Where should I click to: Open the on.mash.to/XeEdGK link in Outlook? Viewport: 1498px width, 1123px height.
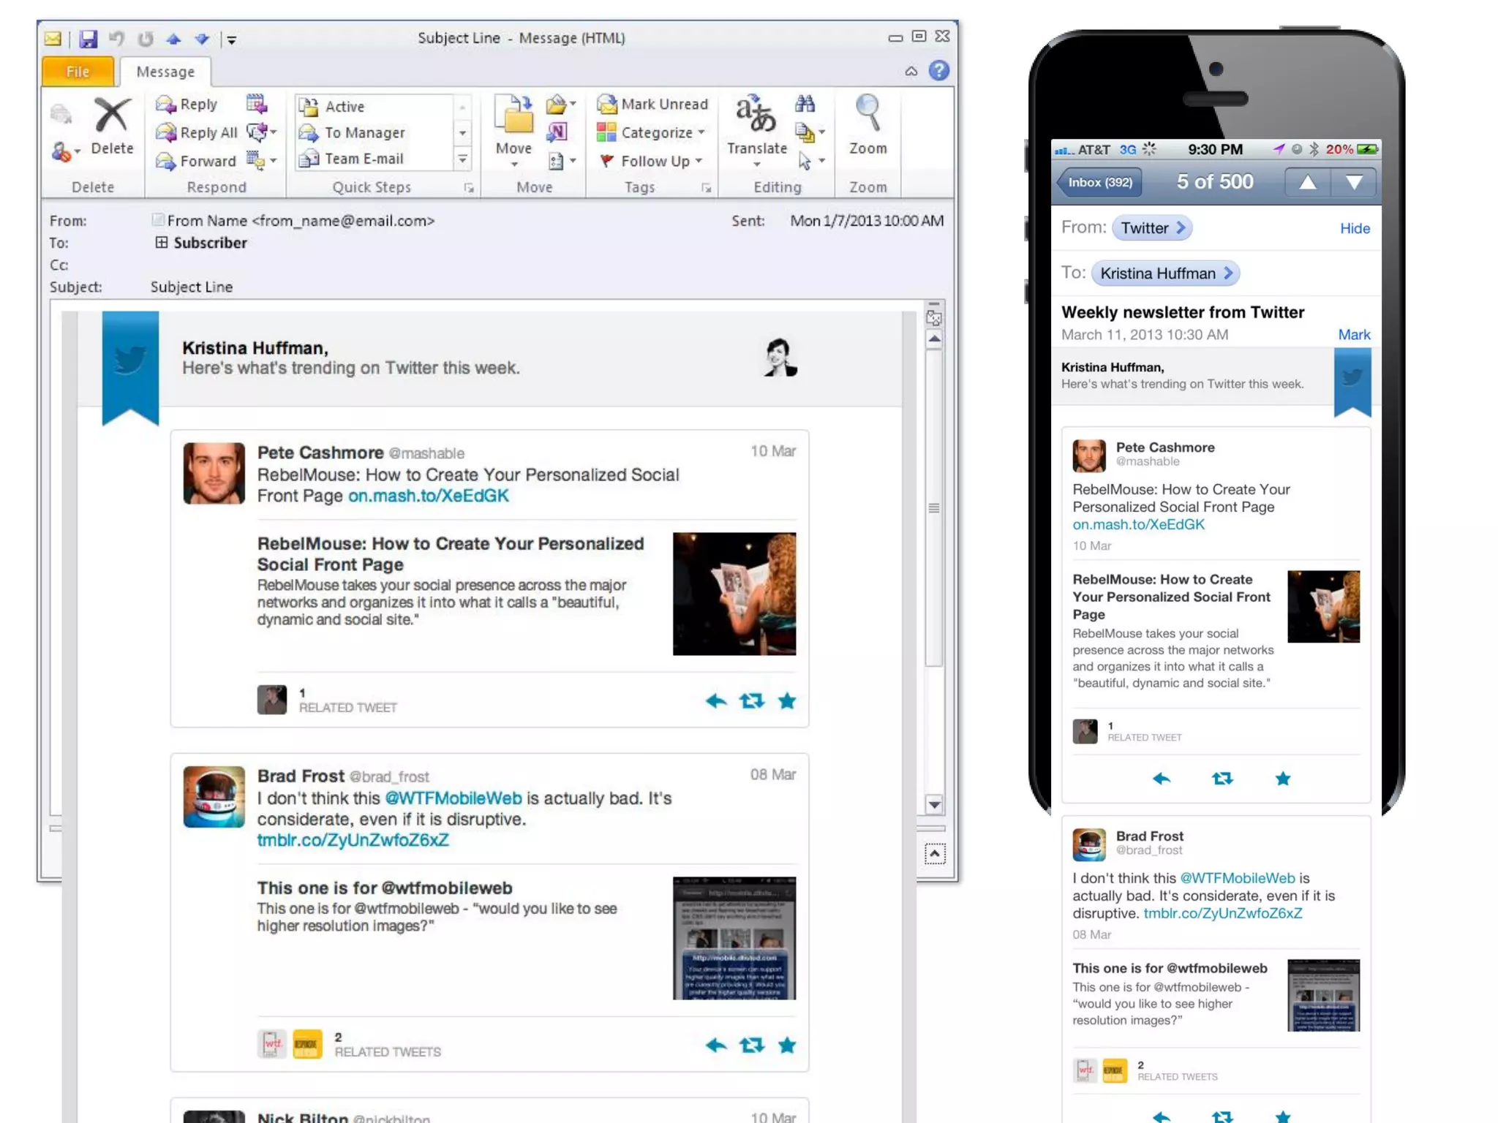(x=428, y=496)
